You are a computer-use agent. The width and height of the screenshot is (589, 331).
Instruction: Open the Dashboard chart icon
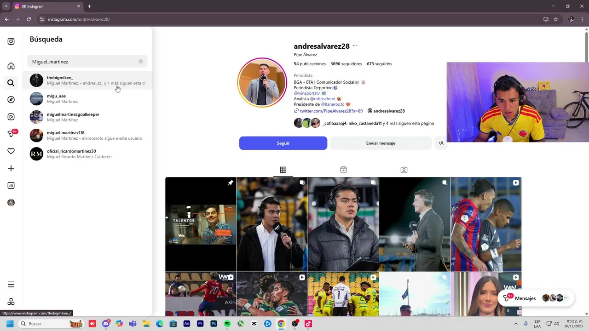[11, 185]
